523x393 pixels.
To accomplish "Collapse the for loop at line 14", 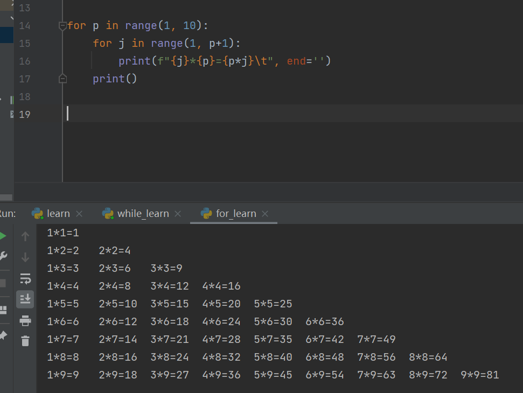I will [62, 26].
